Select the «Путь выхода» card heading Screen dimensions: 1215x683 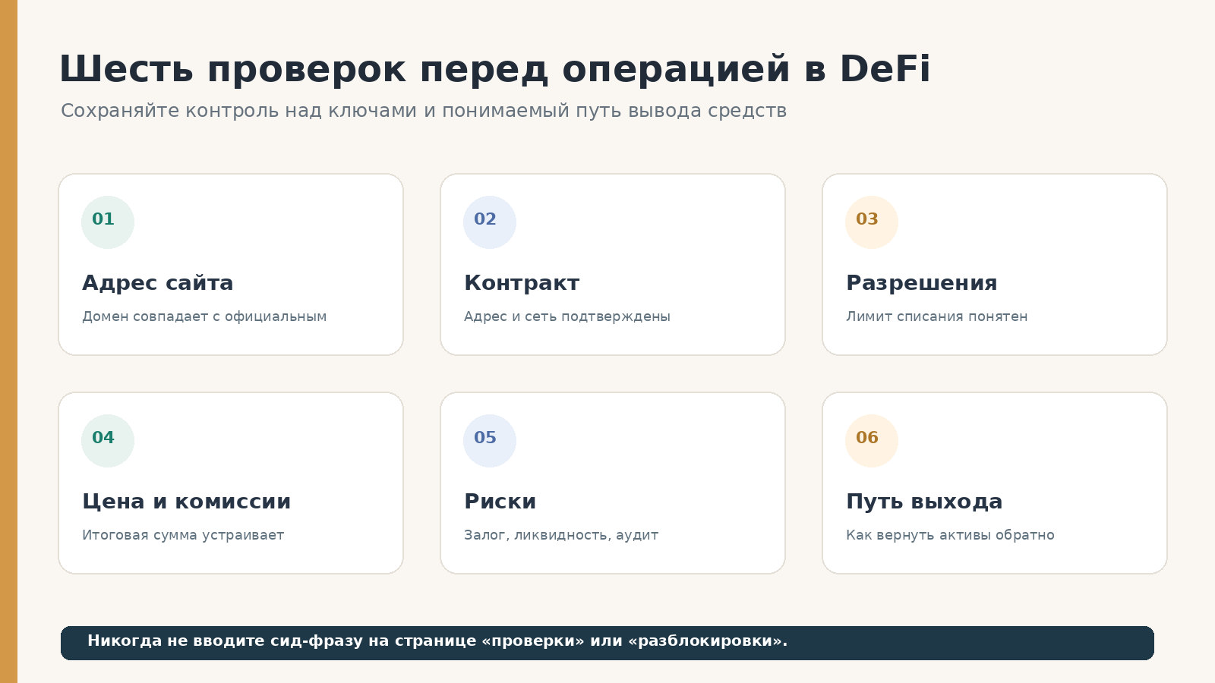pos(924,502)
